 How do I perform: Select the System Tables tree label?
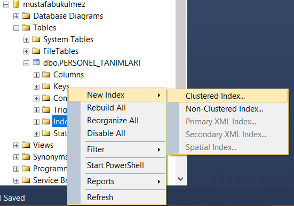68,39
